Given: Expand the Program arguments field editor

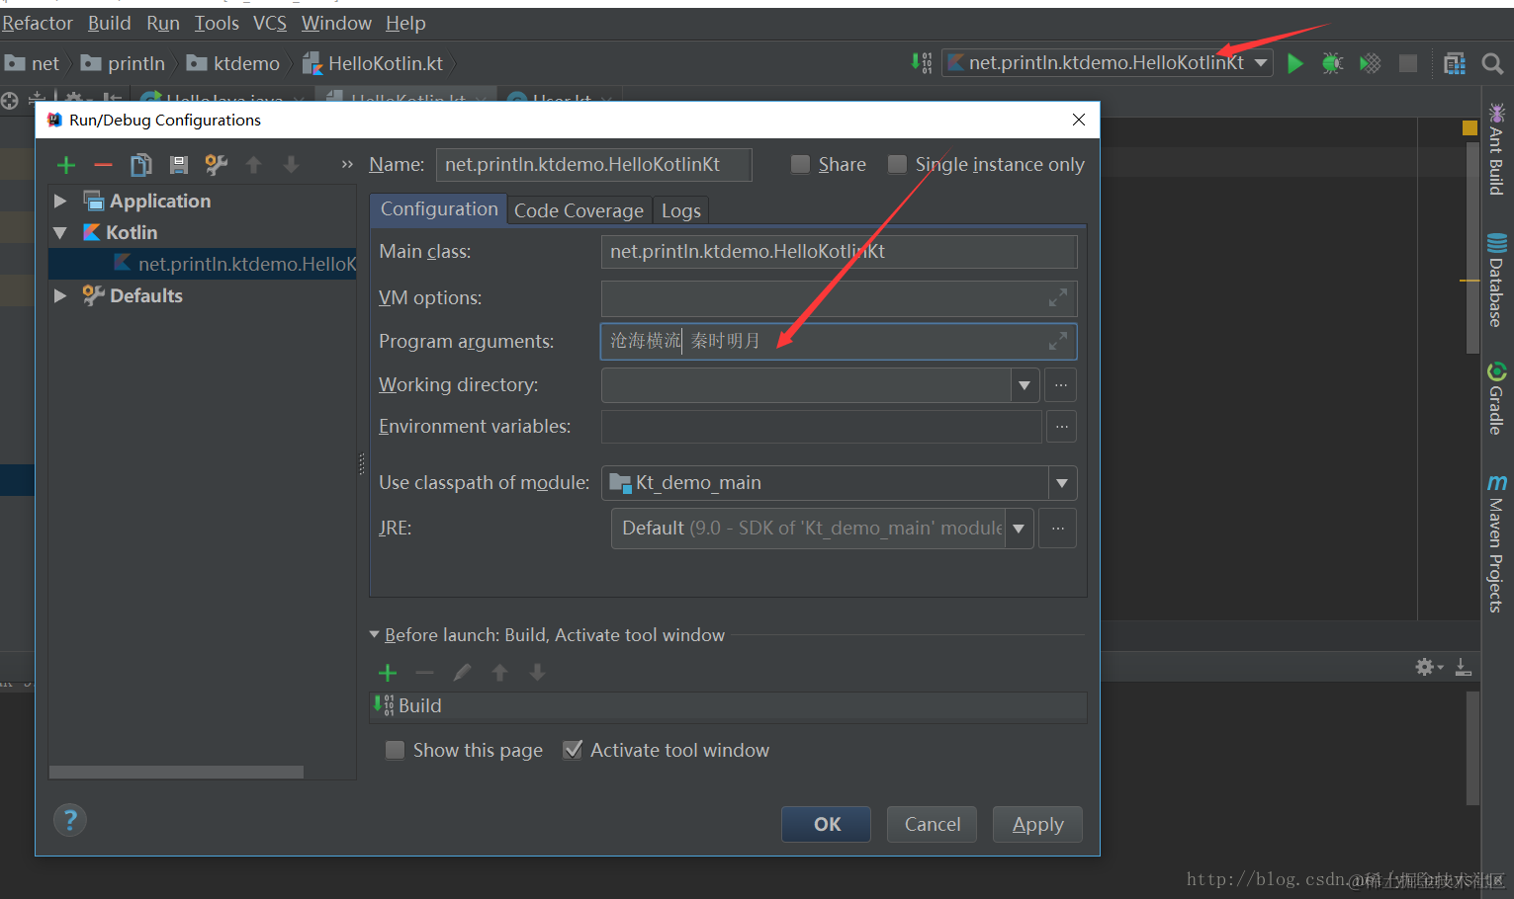Looking at the screenshot, I should click(x=1057, y=341).
